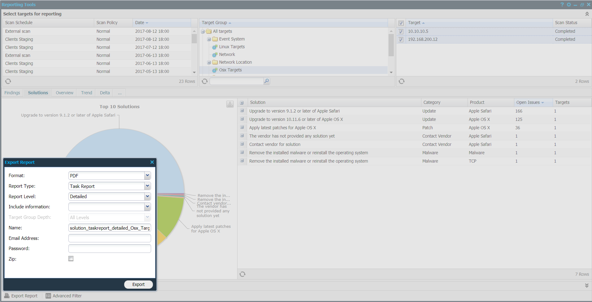Click the chart download icon above the pie chart
The image size is (592, 302).
click(x=230, y=104)
